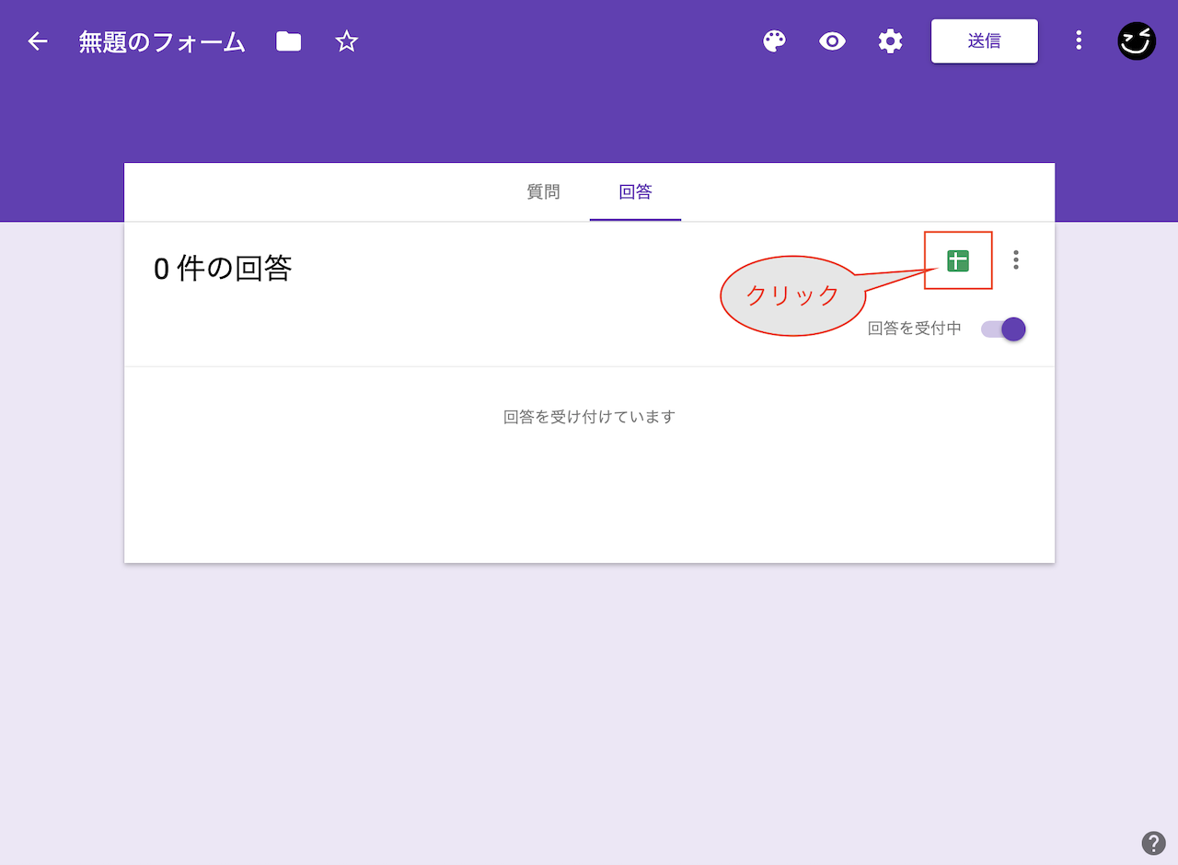
Task: Open form settings gear
Action: pos(890,41)
